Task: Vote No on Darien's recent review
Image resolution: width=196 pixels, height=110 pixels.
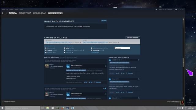Action: [123, 92]
